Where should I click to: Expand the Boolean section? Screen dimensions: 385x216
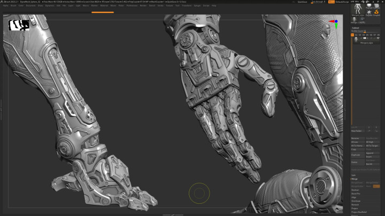(355, 190)
